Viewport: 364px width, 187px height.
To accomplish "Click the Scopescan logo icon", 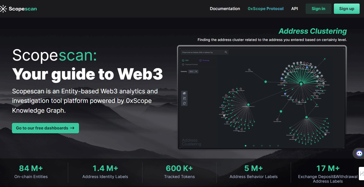I will (3, 9).
